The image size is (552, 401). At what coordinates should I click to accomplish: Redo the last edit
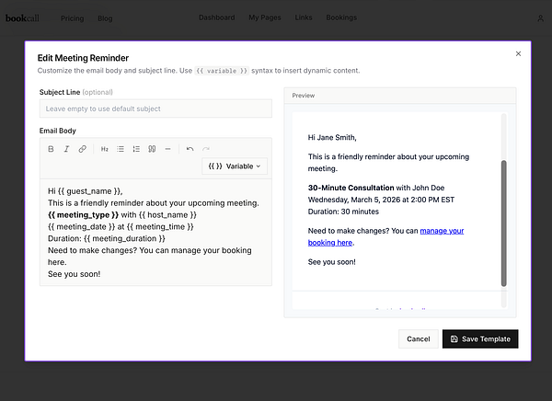[206, 149]
